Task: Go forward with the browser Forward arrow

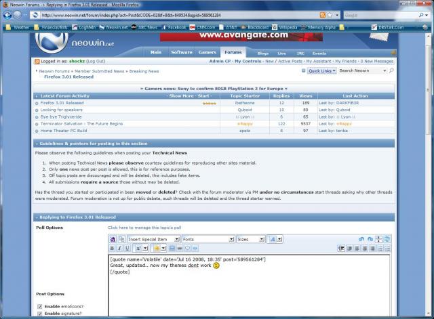Action: (17, 15)
